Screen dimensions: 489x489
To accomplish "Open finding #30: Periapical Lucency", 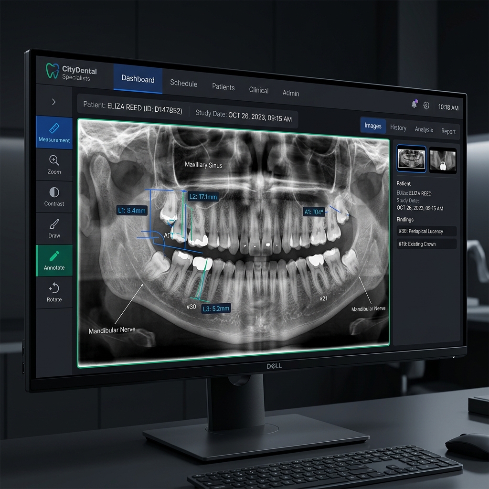I will 426,231.
